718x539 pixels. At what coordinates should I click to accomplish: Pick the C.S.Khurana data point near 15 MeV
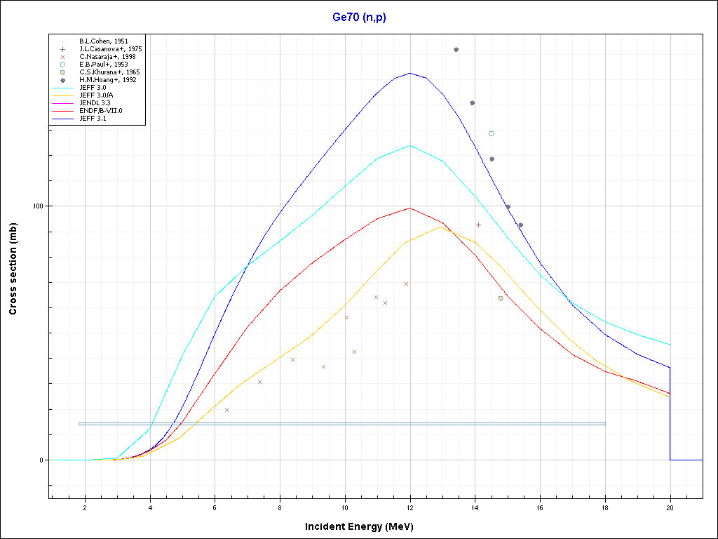(501, 298)
